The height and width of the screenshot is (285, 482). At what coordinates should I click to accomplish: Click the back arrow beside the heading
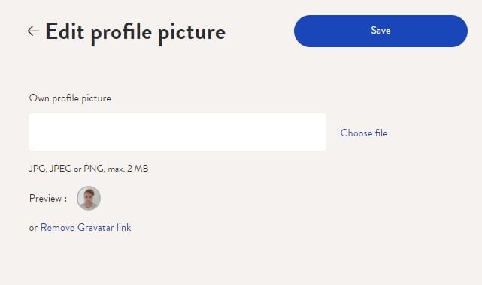tap(33, 31)
